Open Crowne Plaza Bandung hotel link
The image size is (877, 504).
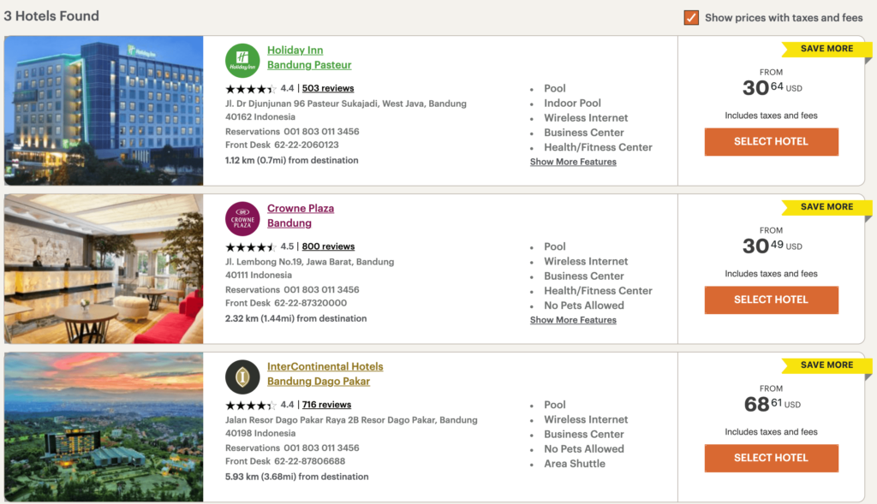(301, 216)
